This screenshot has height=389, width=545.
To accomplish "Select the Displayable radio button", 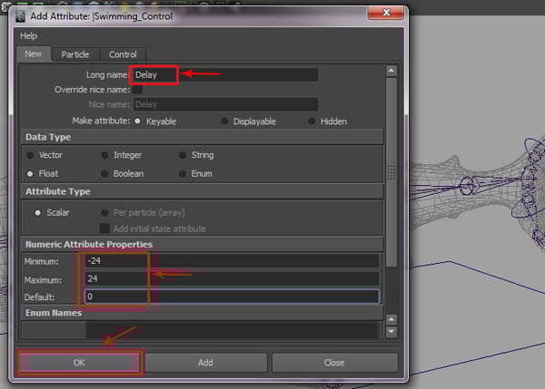I will 223,121.
